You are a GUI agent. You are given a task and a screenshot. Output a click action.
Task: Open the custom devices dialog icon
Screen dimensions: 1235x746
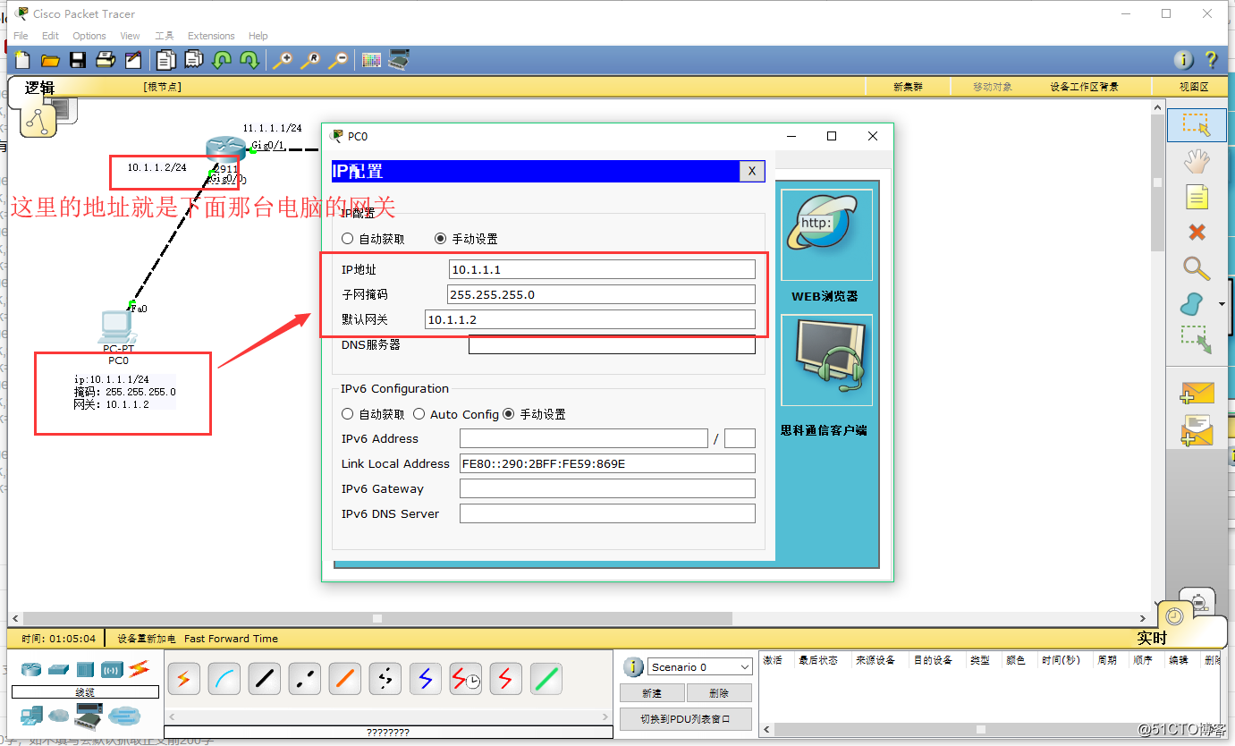pos(399,60)
